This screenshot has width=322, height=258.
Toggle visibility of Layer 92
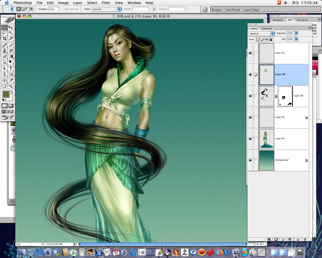pyautogui.click(x=250, y=118)
